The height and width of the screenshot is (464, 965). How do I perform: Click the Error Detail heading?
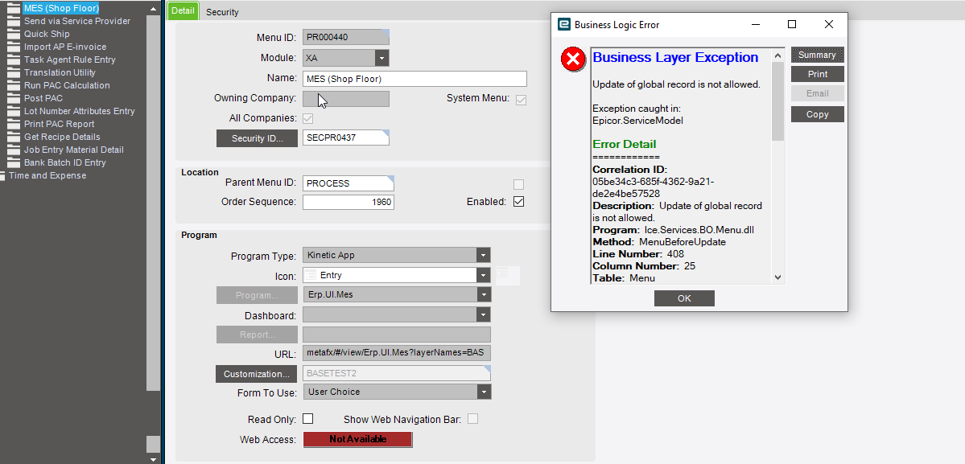coord(624,145)
